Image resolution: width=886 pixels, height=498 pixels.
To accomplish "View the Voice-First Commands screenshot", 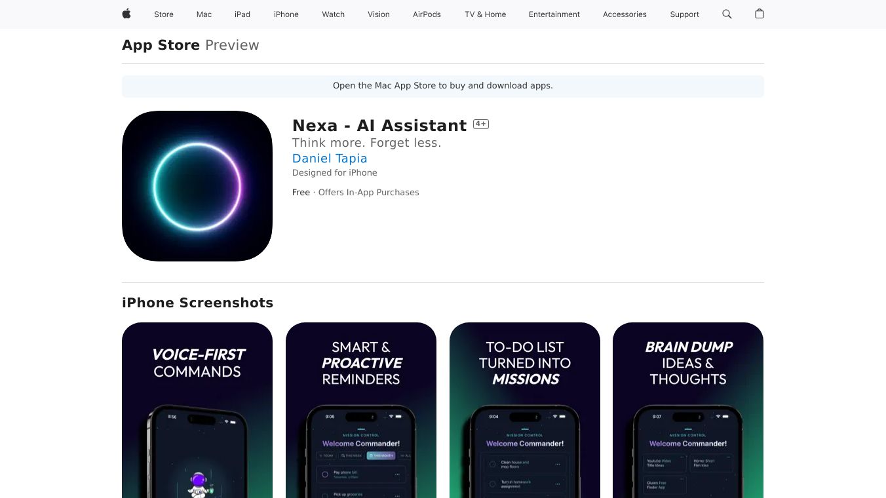I will 197,410.
